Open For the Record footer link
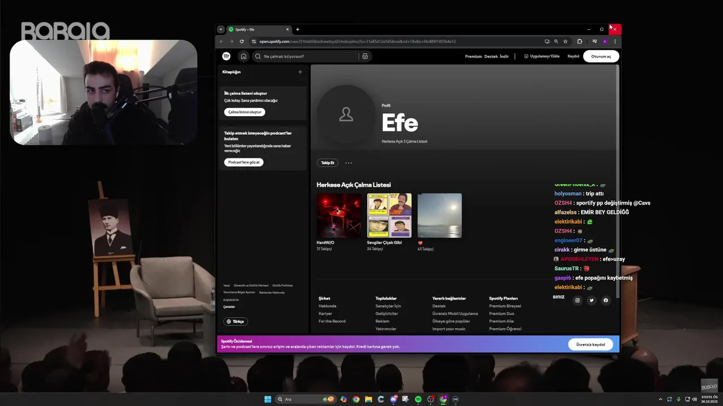Viewport: 723px width, 406px height. (x=332, y=321)
